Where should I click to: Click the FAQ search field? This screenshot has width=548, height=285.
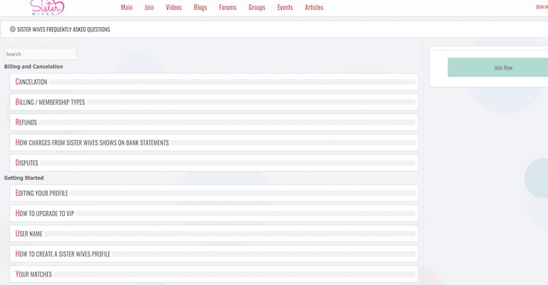pyautogui.click(x=41, y=54)
